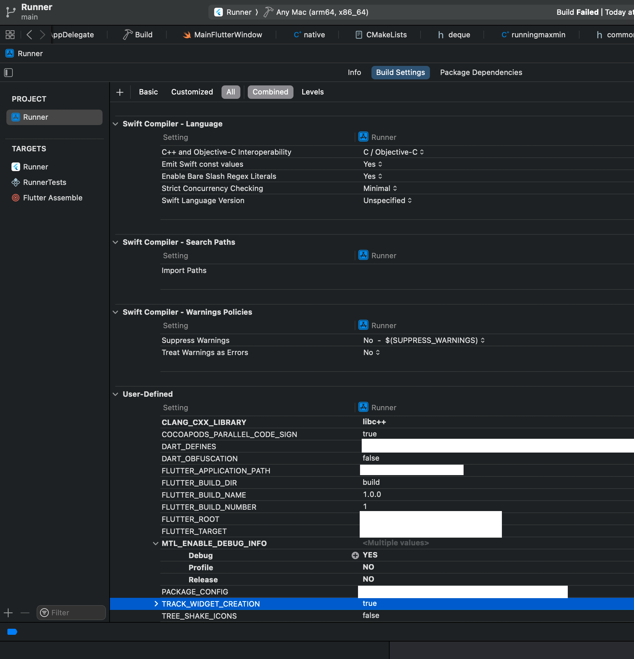Collapse Swift Compiler - Search Paths section
This screenshot has width=634, height=659.
point(115,242)
